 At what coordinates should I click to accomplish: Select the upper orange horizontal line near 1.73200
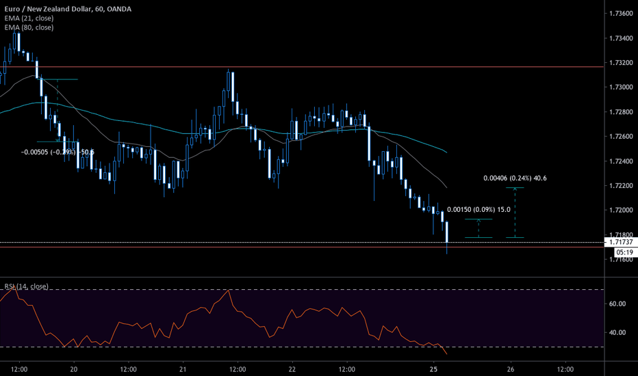(342, 67)
